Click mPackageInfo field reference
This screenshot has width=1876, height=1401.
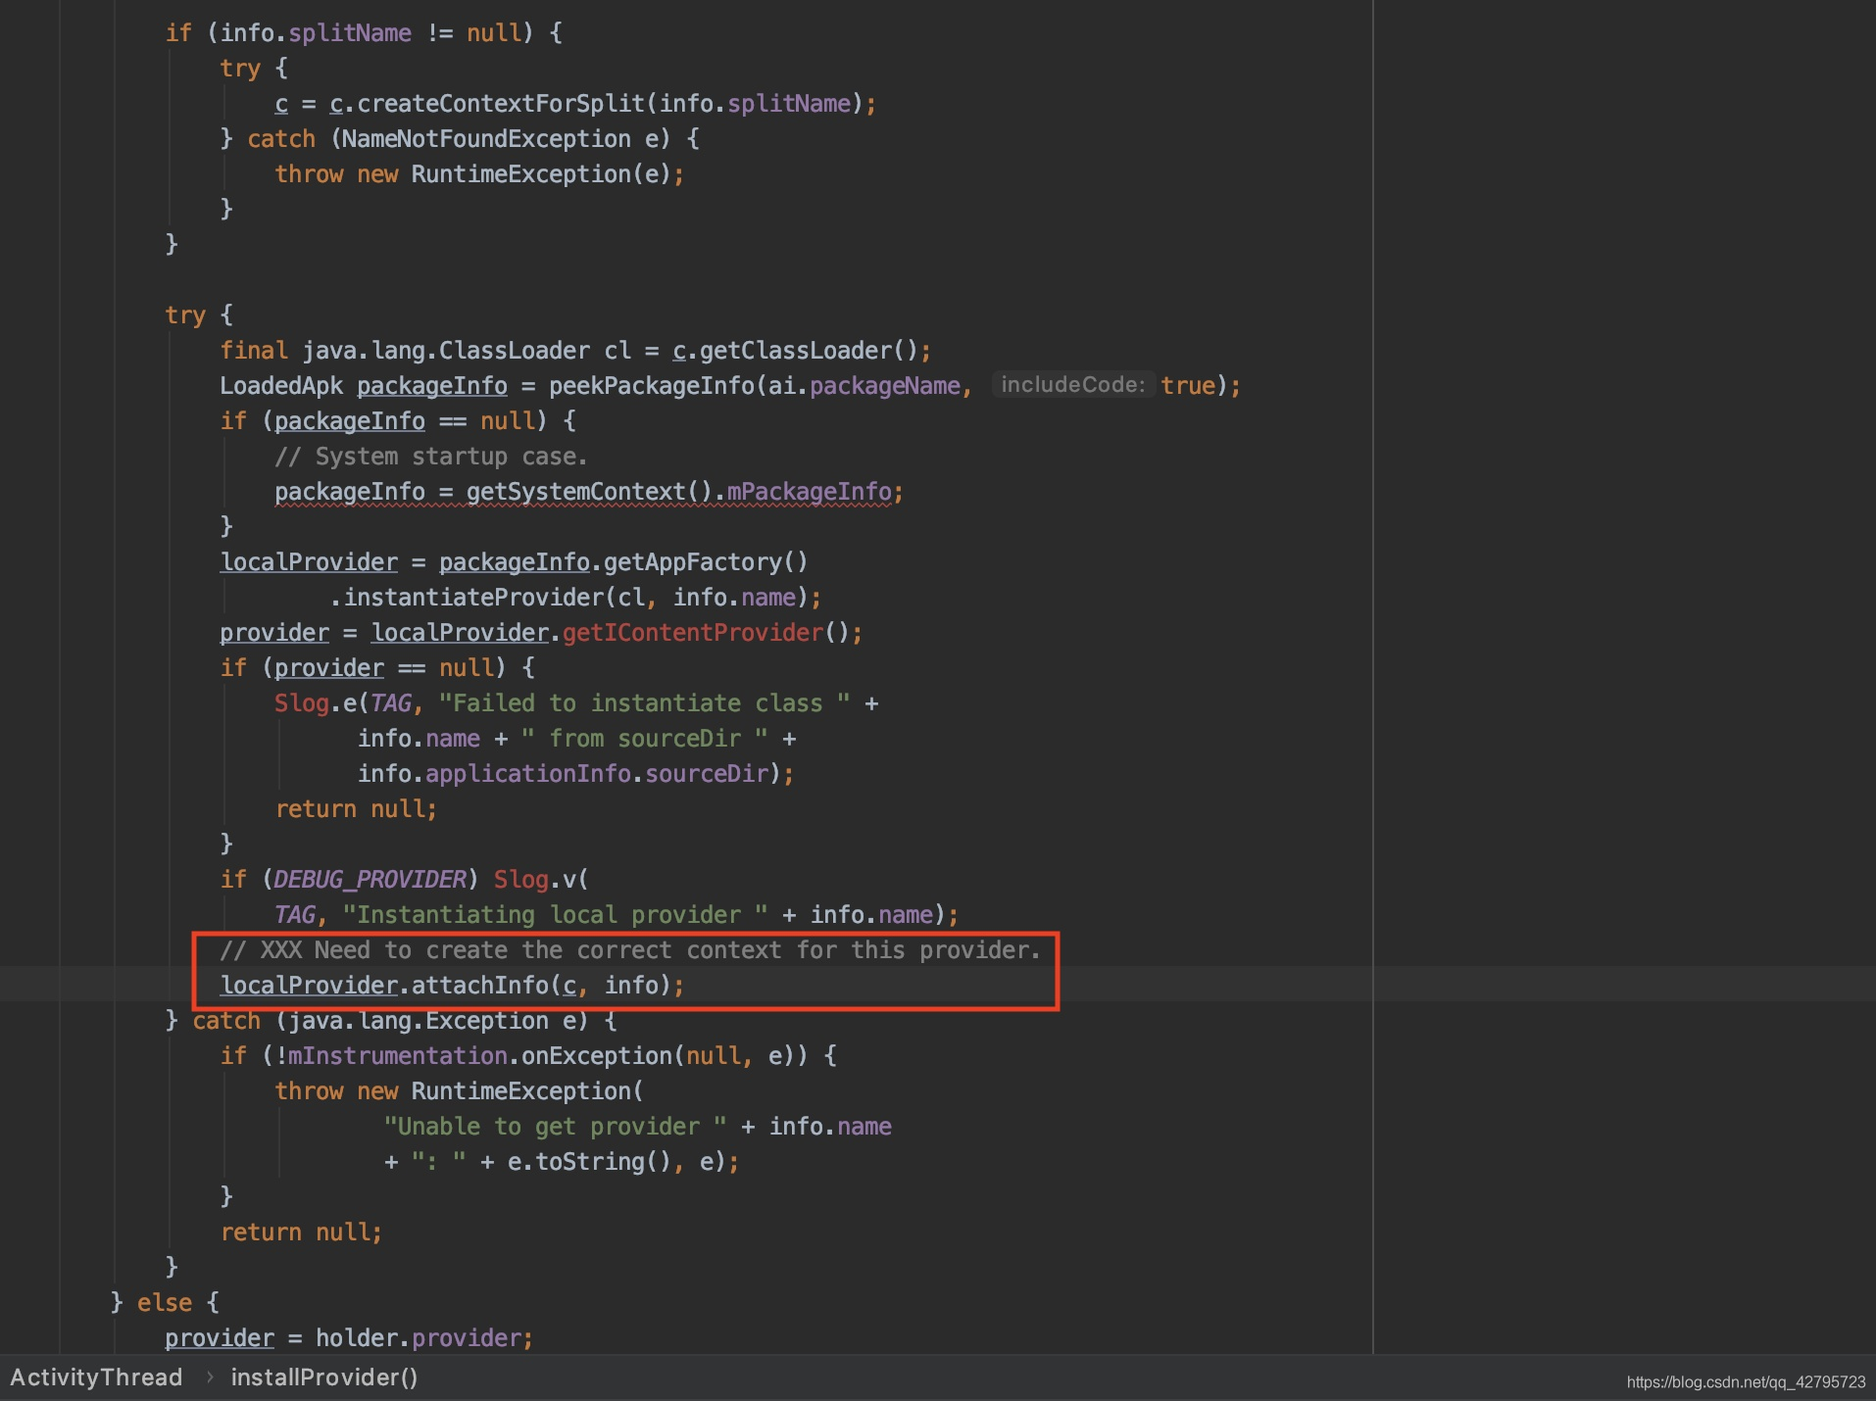coord(809,492)
